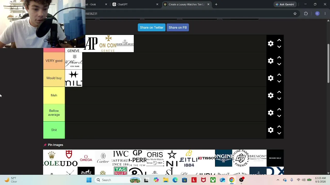Select the Would buy tier label

(54, 78)
